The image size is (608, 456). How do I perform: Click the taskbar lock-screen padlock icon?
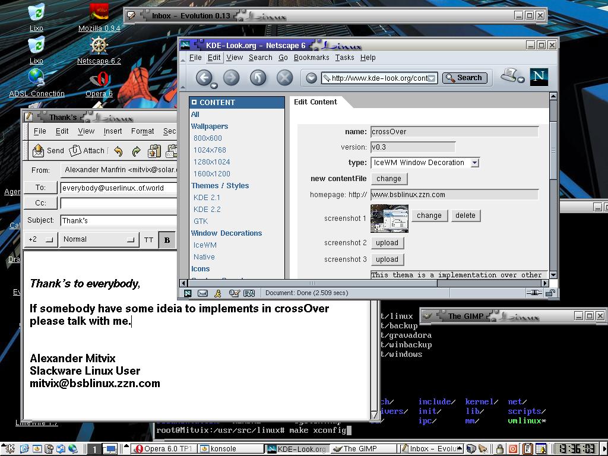(x=500, y=449)
